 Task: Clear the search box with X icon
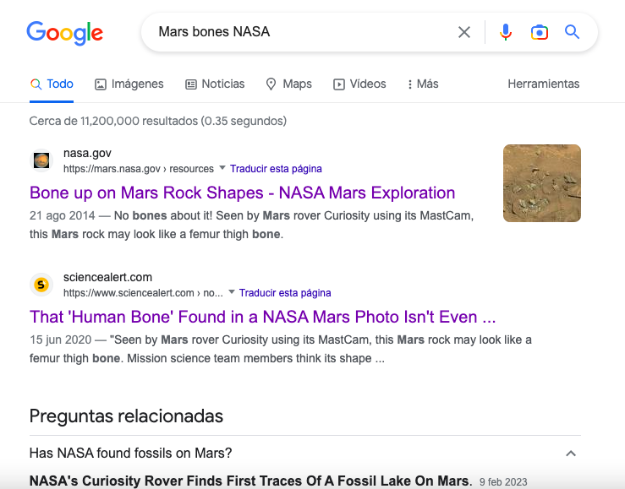(x=464, y=32)
